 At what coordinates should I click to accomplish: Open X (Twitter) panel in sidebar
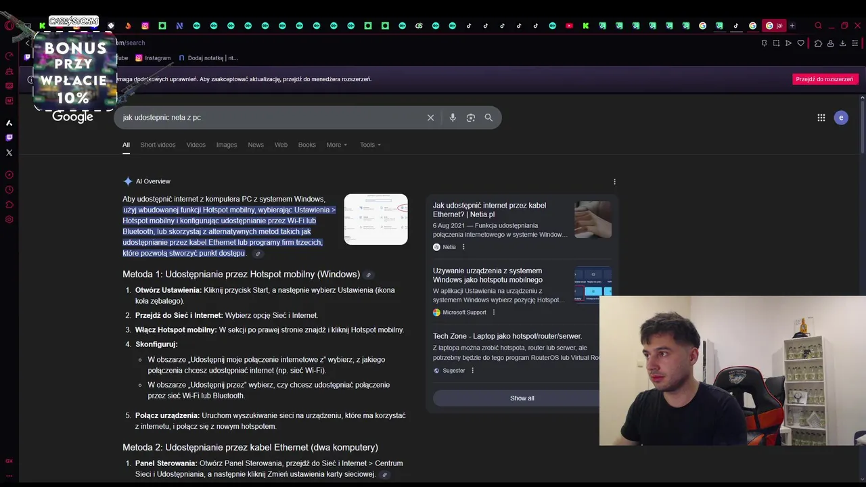coord(9,152)
